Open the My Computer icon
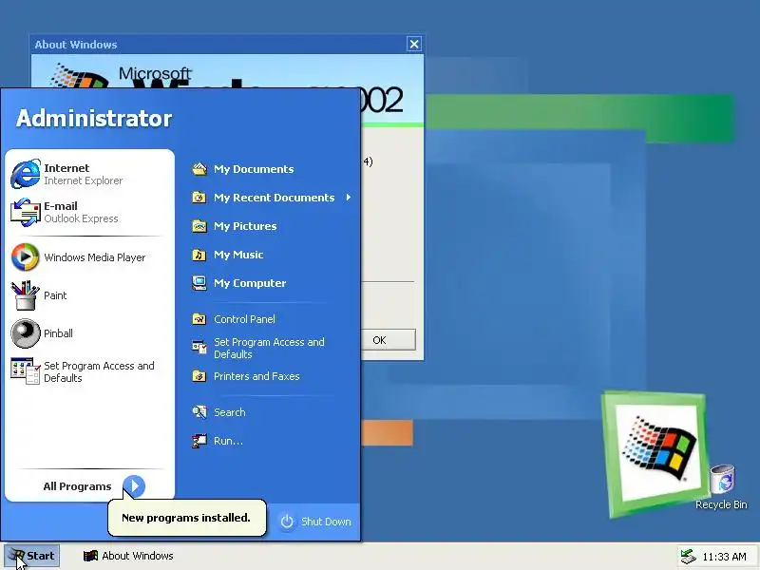Viewport: 760px width, 570px height. coord(199,283)
